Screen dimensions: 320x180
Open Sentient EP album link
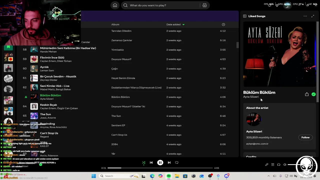coord(118,125)
